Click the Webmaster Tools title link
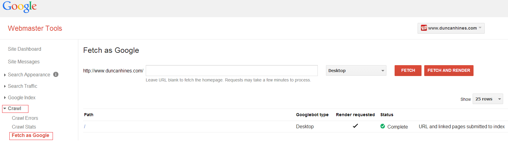 [x=35, y=28]
